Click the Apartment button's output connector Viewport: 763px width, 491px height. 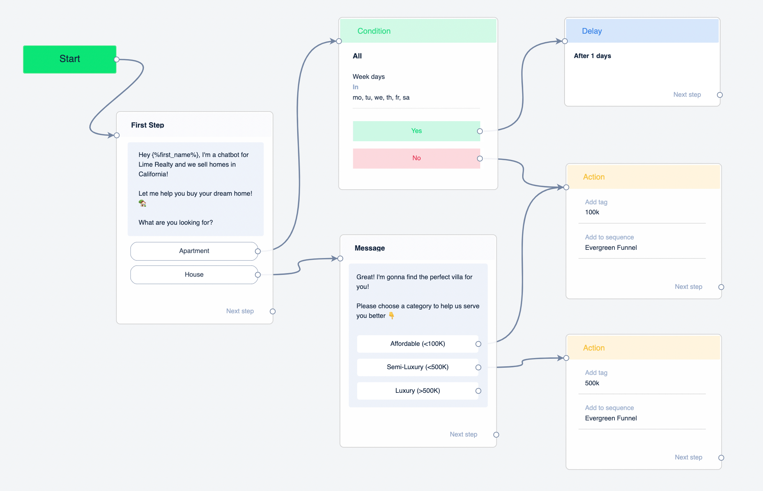[x=258, y=251]
